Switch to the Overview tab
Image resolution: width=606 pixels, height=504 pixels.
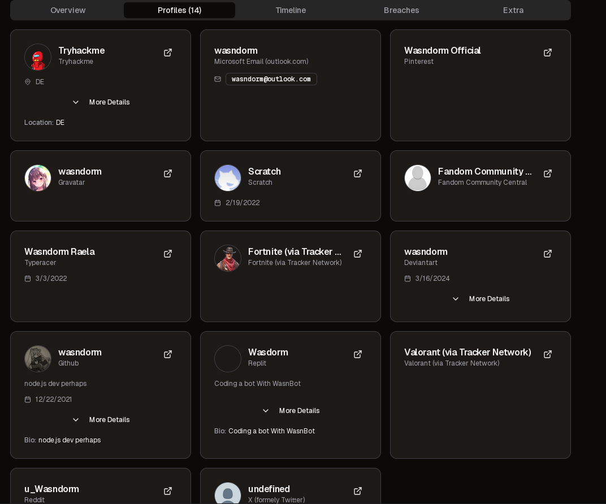(68, 10)
